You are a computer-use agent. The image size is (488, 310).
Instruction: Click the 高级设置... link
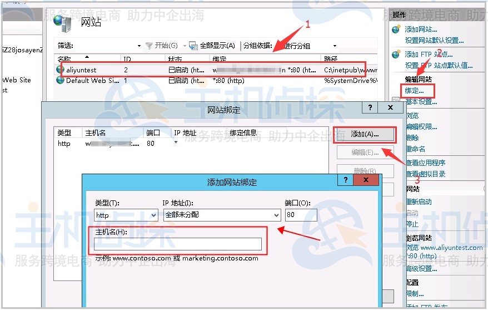[421, 269]
